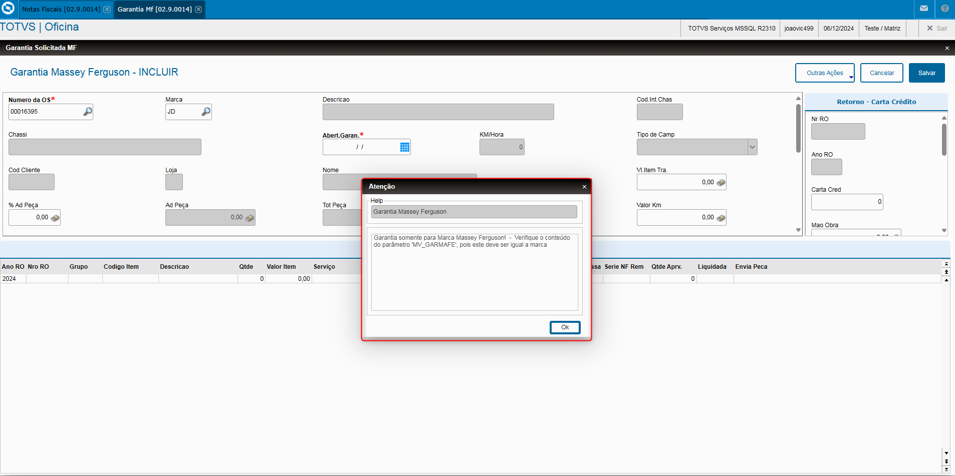The image size is (955, 476).
Task: Jump to last grid row icon
Action: tap(946, 469)
